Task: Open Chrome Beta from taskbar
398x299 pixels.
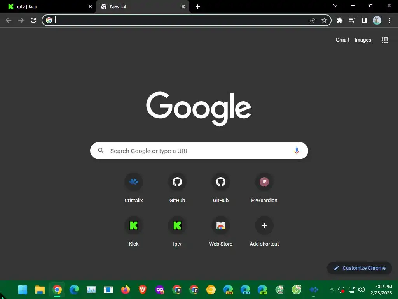Action: coord(177,290)
